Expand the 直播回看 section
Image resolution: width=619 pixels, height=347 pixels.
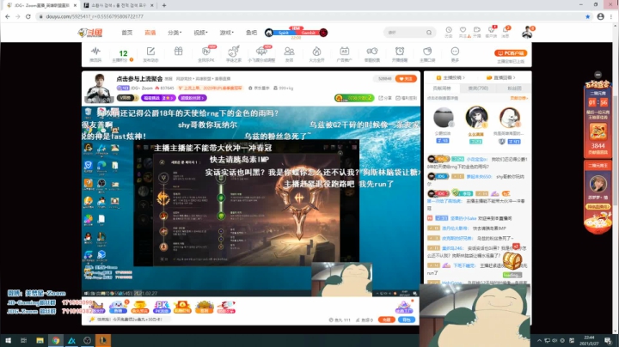[x=501, y=77]
